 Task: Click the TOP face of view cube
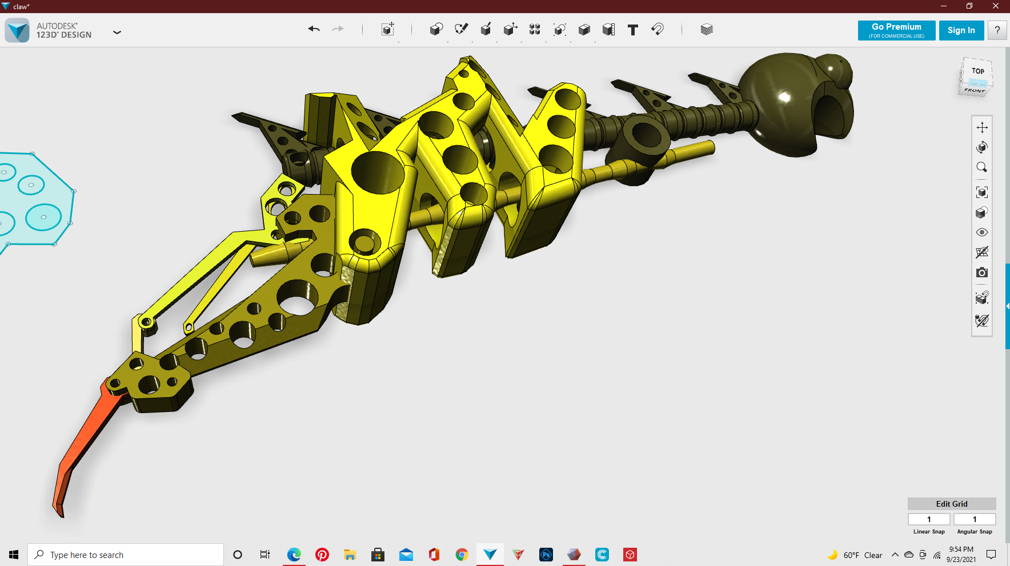pyautogui.click(x=977, y=72)
